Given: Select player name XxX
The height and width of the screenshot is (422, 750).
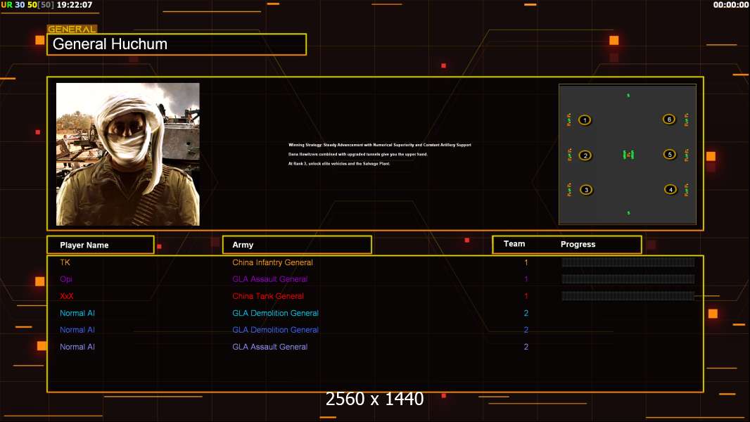Looking at the screenshot, I should point(66,296).
